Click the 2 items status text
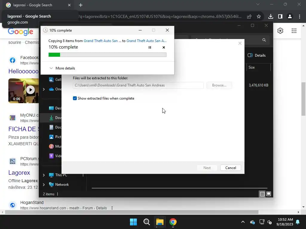This screenshot has width=306, height=229. coord(49,194)
